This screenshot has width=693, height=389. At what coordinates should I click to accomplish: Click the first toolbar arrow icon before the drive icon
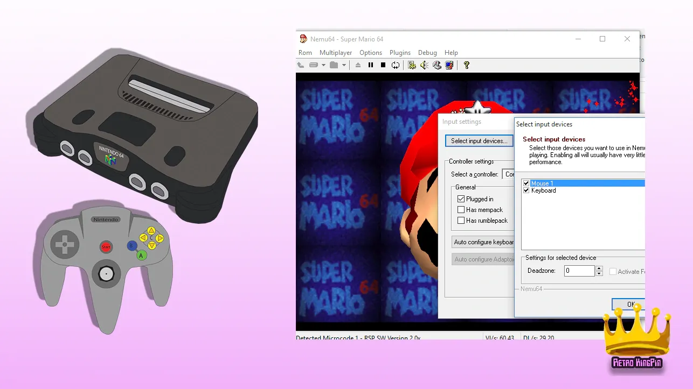pyautogui.click(x=301, y=65)
